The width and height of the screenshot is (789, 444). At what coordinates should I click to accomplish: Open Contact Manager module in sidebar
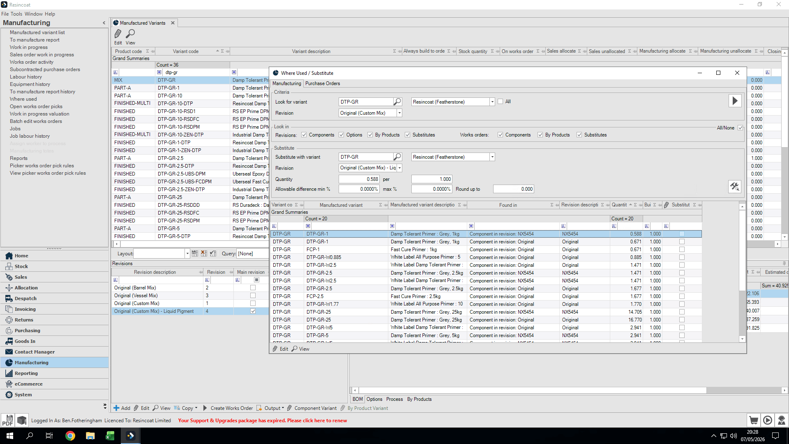[x=54, y=352]
